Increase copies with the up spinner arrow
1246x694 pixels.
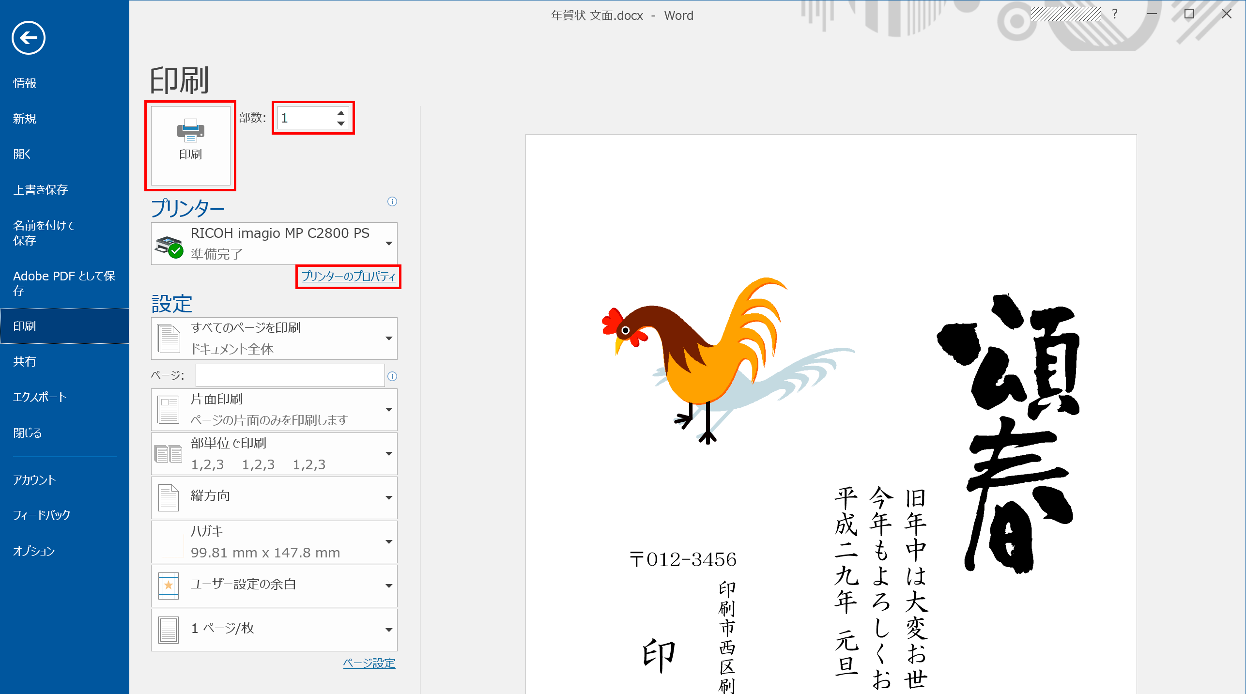pos(341,113)
